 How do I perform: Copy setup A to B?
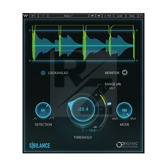click(108, 16)
